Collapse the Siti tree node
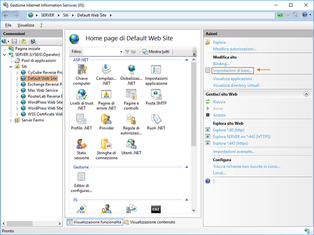The height and width of the screenshot is (235, 314). (11, 67)
